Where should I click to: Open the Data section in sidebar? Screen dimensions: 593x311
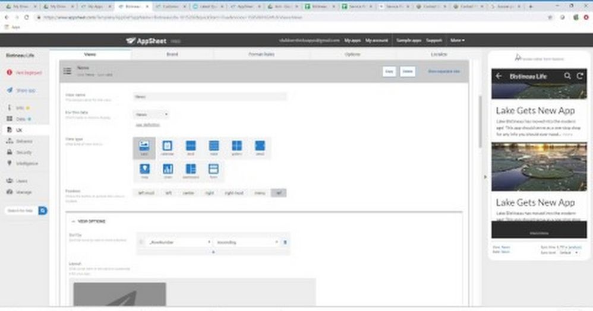pyautogui.click(x=20, y=119)
